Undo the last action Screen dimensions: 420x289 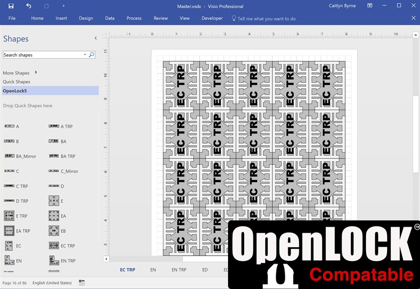pos(29,6)
